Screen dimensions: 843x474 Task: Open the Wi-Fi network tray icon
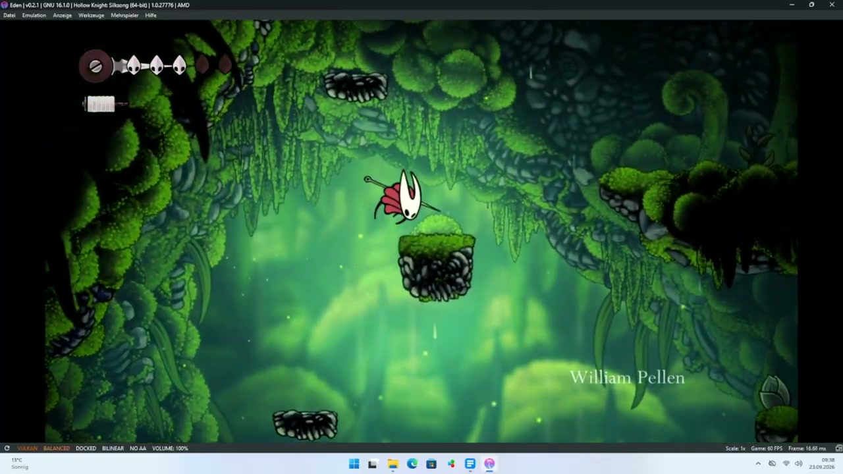click(786, 463)
